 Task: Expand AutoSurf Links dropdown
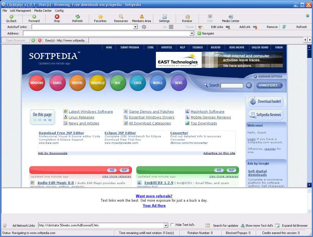pyautogui.click(x=136, y=27)
